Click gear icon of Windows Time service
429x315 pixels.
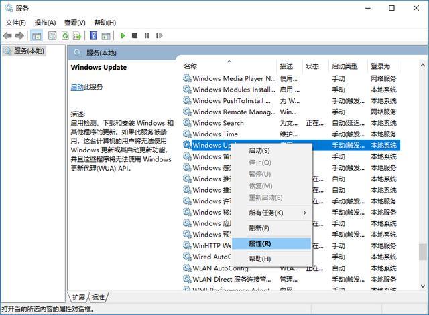[x=187, y=134]
